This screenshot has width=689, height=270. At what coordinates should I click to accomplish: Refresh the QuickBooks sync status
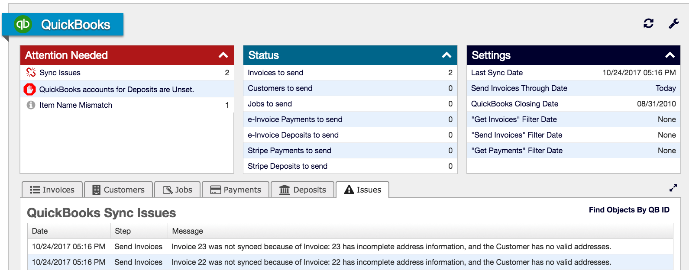click(648, 23)
